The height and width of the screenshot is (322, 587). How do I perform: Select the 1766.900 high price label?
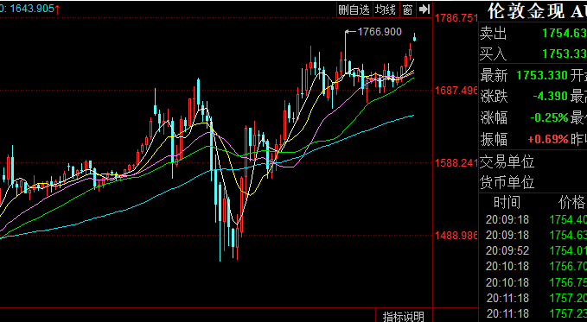coord(380,32)
